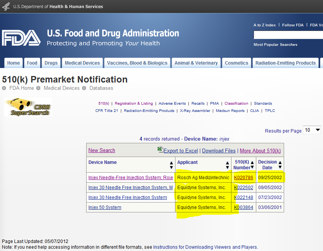Image resolution: width=323 pixels, height=251 pixels.
Task: Open Results per Page dropdown
Action: [x=312, y=130]
